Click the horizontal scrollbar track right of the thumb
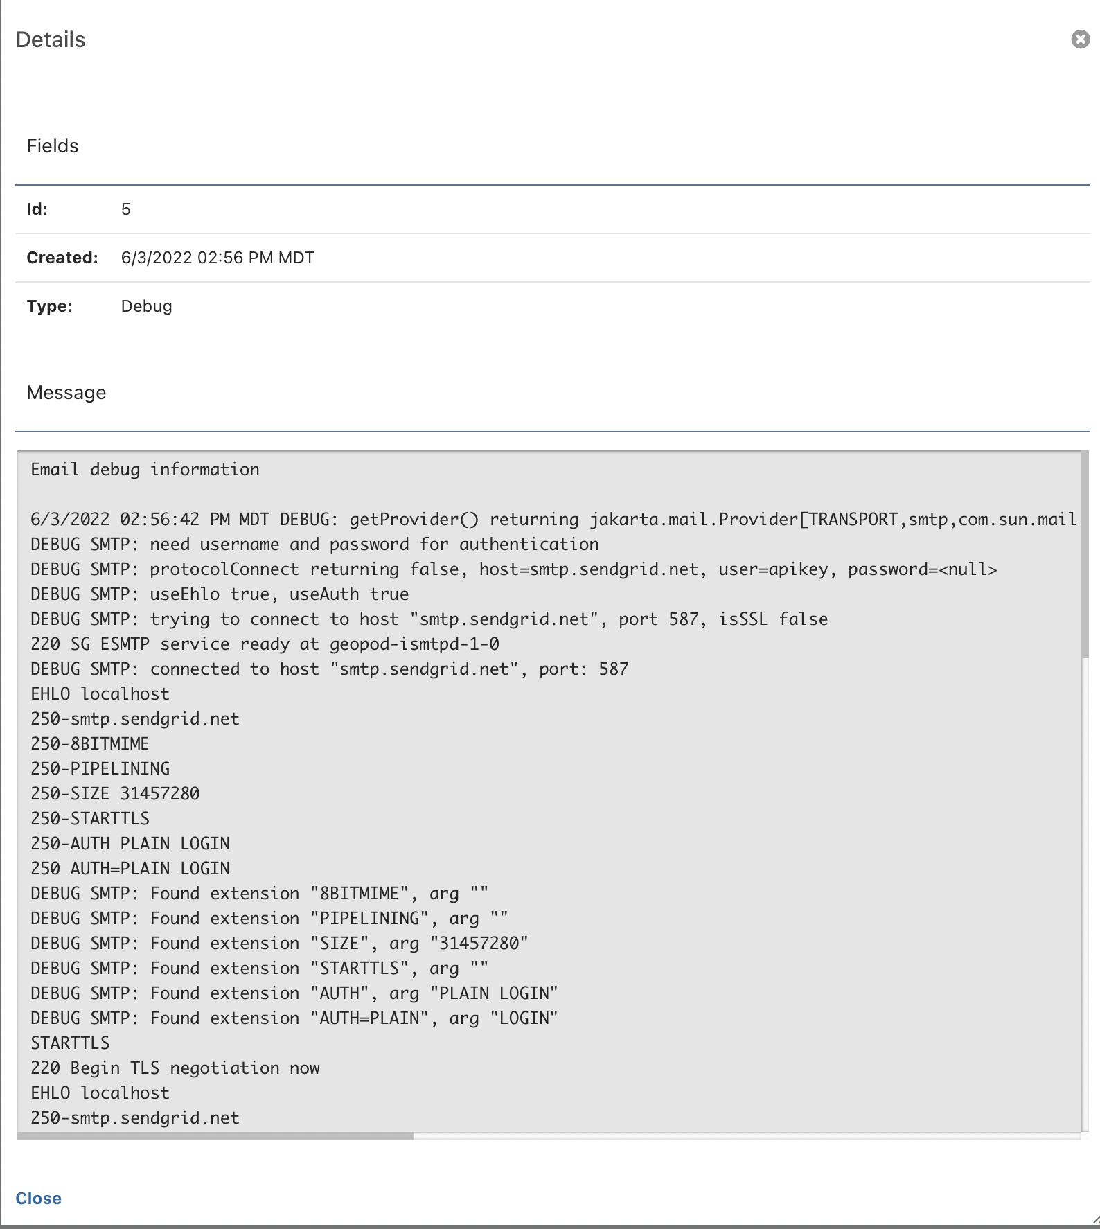Image resolution: width=1100 pixels, height=1229 pixels. (747, 1135)
